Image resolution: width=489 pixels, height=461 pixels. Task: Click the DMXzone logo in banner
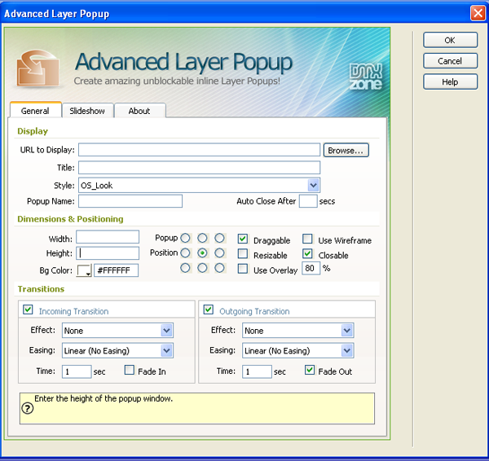365,76
